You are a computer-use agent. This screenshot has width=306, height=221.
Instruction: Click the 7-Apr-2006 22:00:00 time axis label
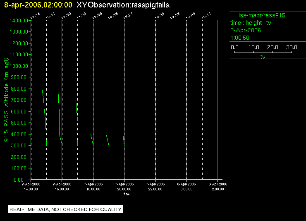point(155,187)
